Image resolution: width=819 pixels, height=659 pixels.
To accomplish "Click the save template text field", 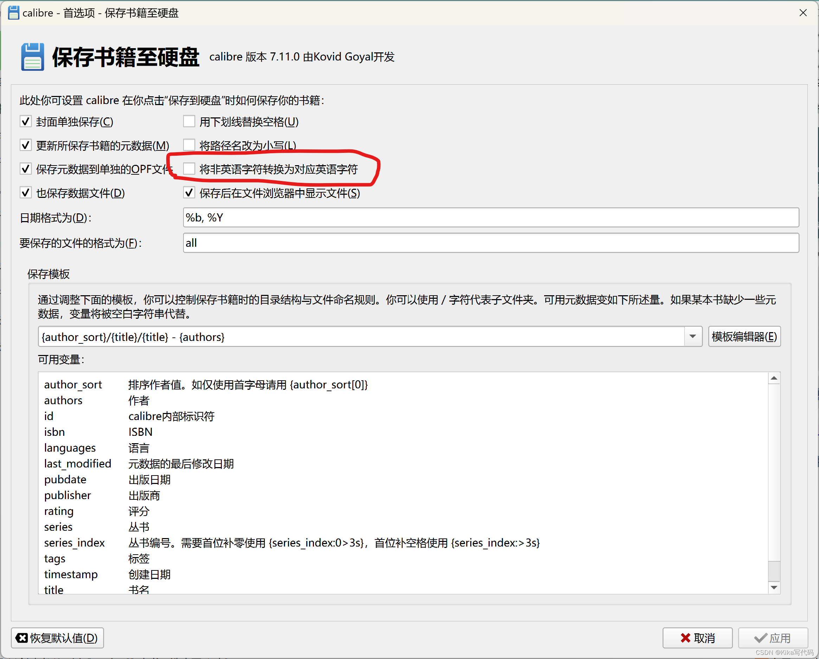I will (361, 336).
